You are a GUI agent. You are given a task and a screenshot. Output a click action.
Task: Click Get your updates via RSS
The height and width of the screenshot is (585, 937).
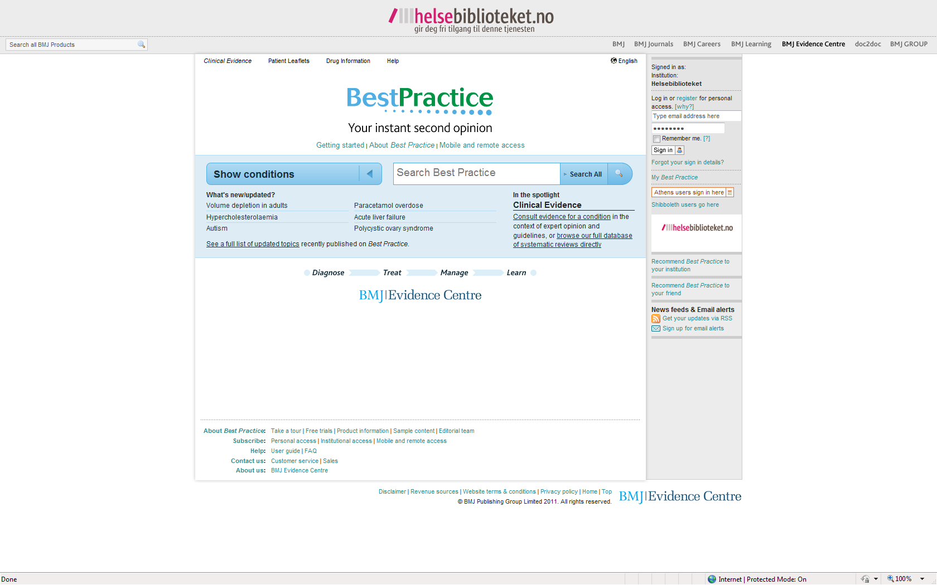pos(697,319)
